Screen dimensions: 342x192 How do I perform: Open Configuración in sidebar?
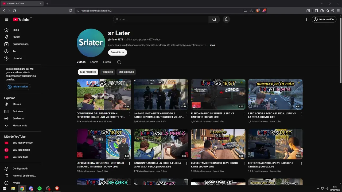tap(21, 169)
